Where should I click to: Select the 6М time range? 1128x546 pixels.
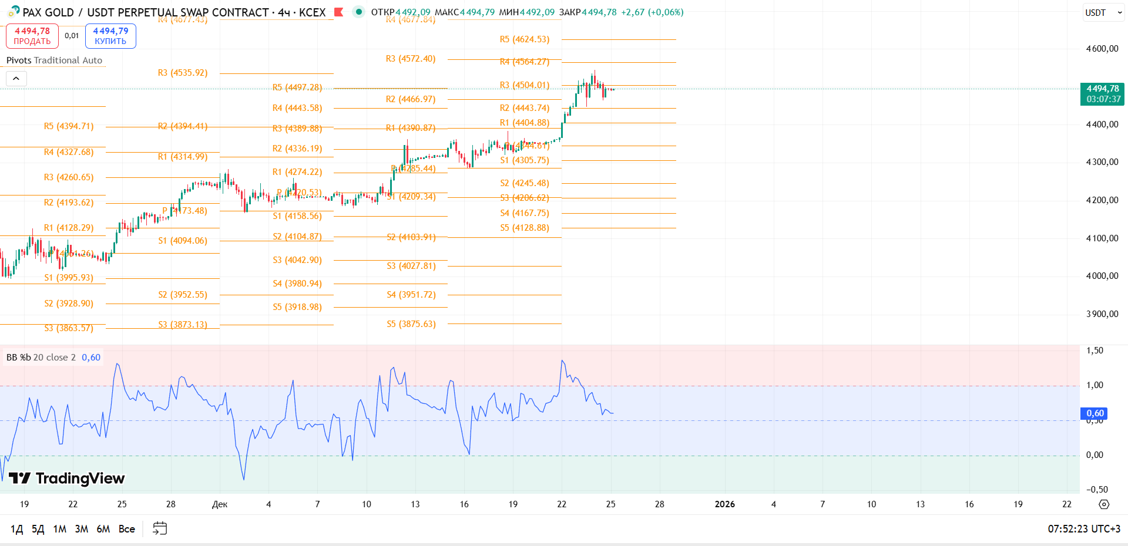coord(103,529)
